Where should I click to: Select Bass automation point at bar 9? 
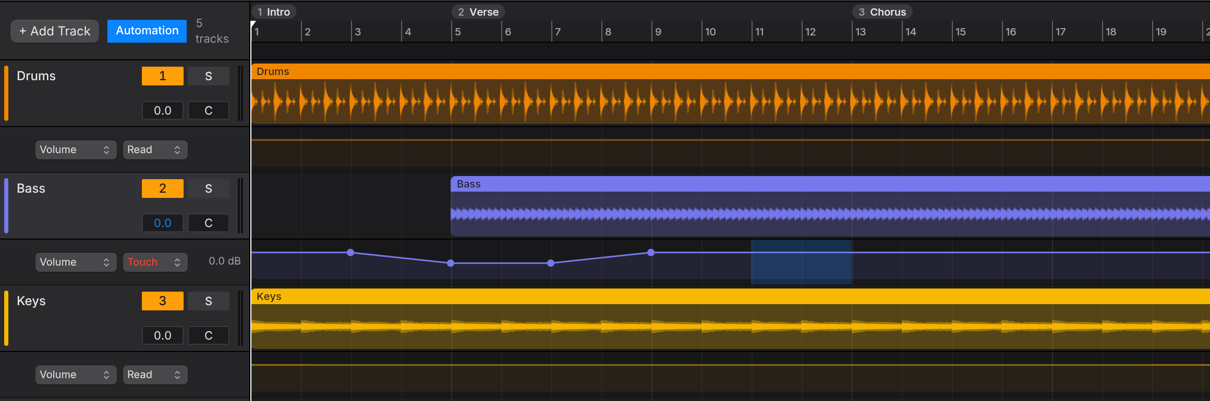[x=651, y=253]
